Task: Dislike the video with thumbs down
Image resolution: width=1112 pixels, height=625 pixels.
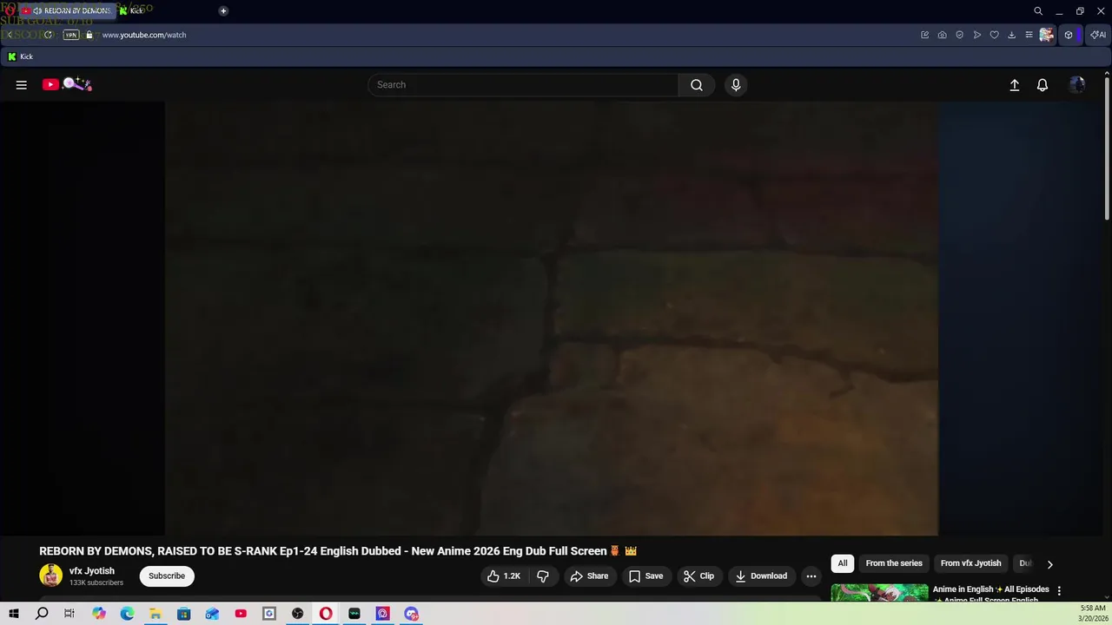Action: point(543,576)
